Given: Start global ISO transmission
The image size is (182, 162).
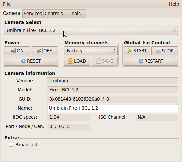Looking at the screenshot, I should click(x=137, y=51).
